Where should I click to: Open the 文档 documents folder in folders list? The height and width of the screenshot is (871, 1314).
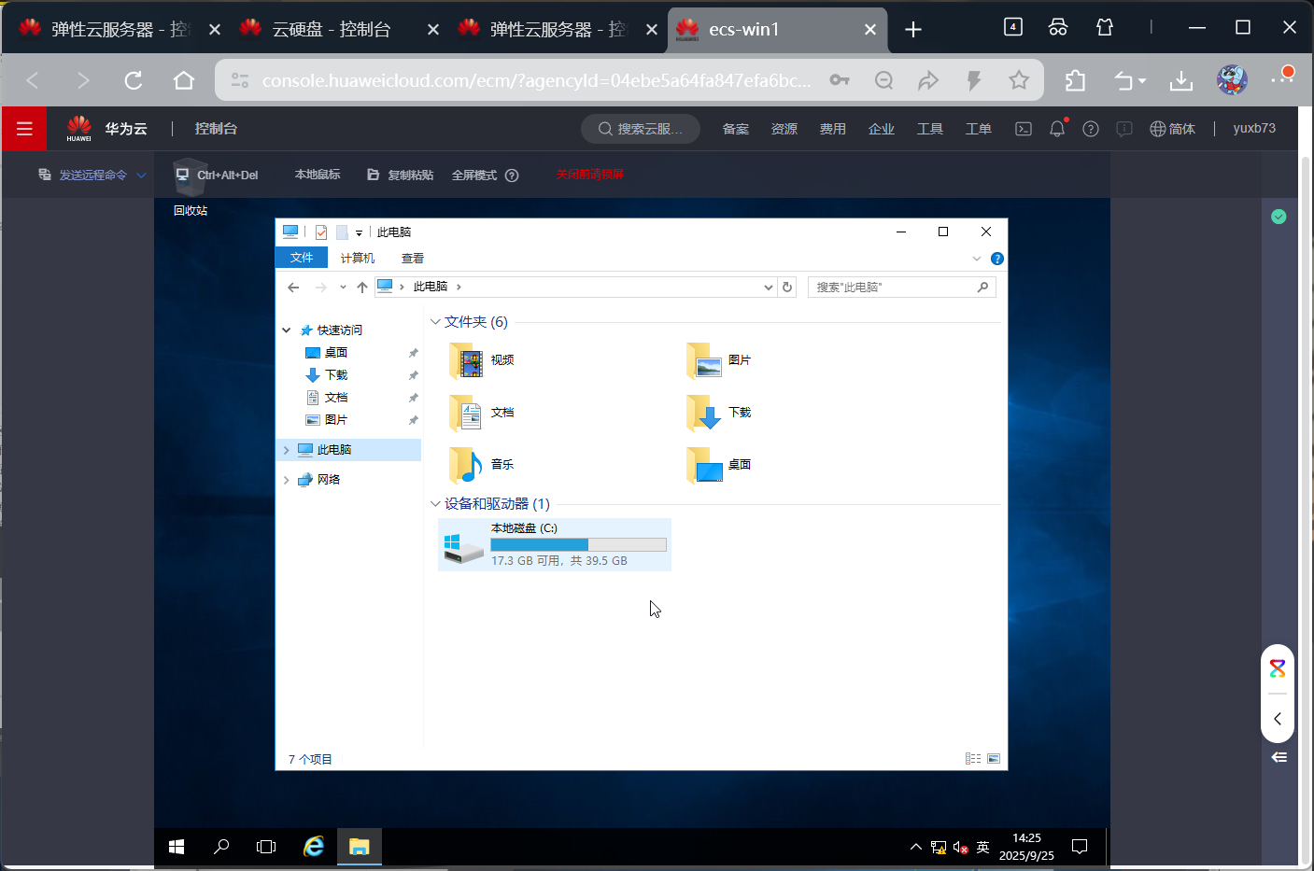coord(482,413)
